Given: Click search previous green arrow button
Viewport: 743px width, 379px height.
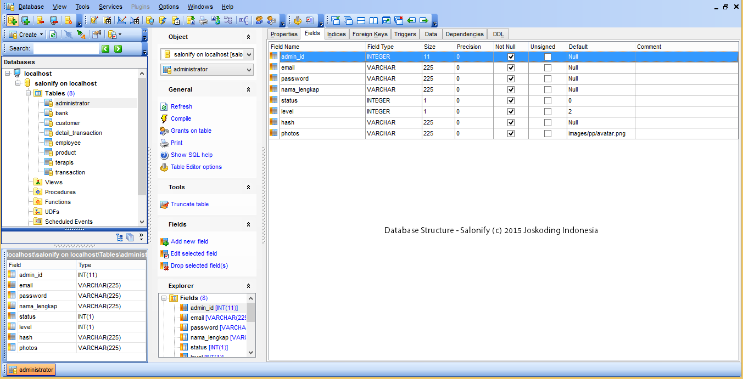Looking at the screenshot, I should (x=105, y=49).
